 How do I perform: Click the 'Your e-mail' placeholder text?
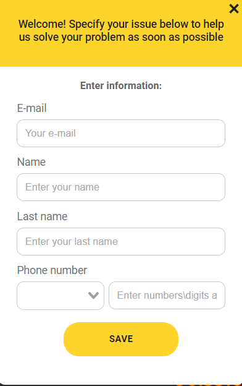click(51, 134)
